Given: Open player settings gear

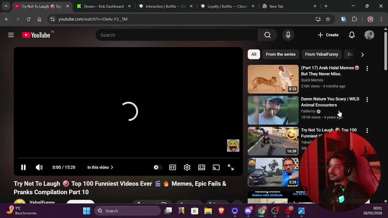Looking at the screenshot, I should pos(187,167).
